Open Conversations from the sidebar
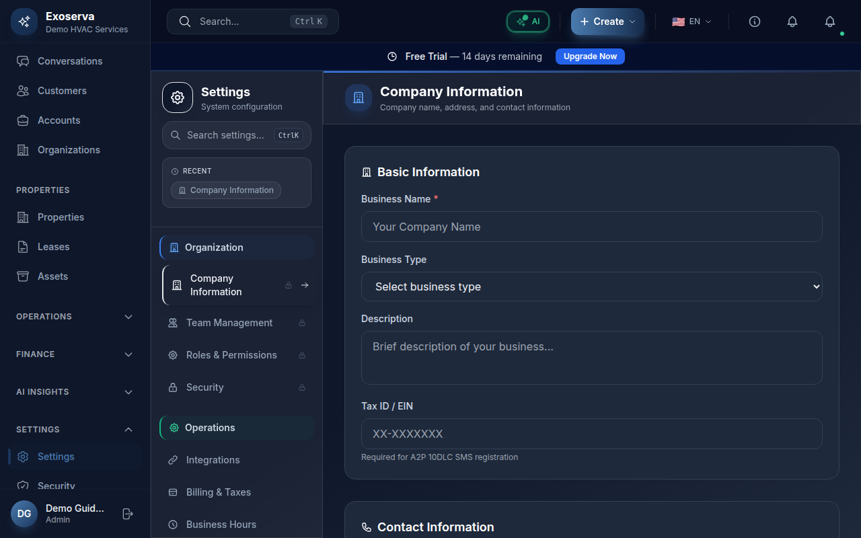 (x=69, y=61)
